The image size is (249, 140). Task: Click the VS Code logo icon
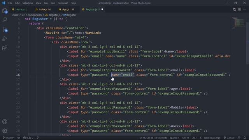[4, 3]
